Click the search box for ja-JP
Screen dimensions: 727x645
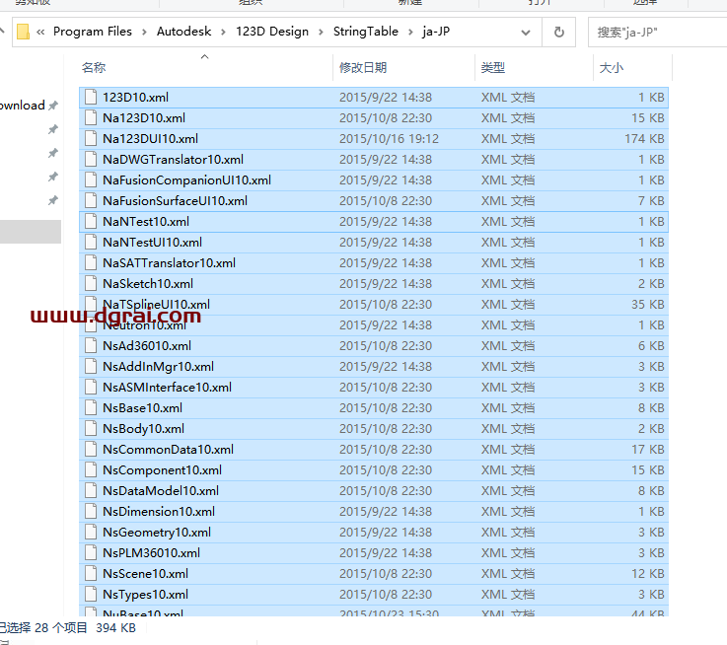point(657,32)
